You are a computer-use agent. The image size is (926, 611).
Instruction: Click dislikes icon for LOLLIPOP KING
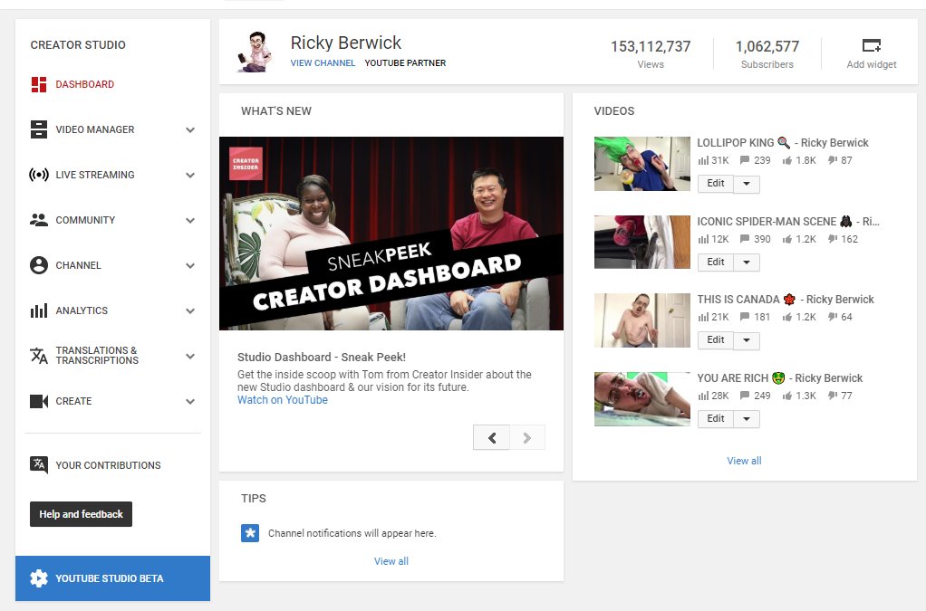(x=833, y=160)
